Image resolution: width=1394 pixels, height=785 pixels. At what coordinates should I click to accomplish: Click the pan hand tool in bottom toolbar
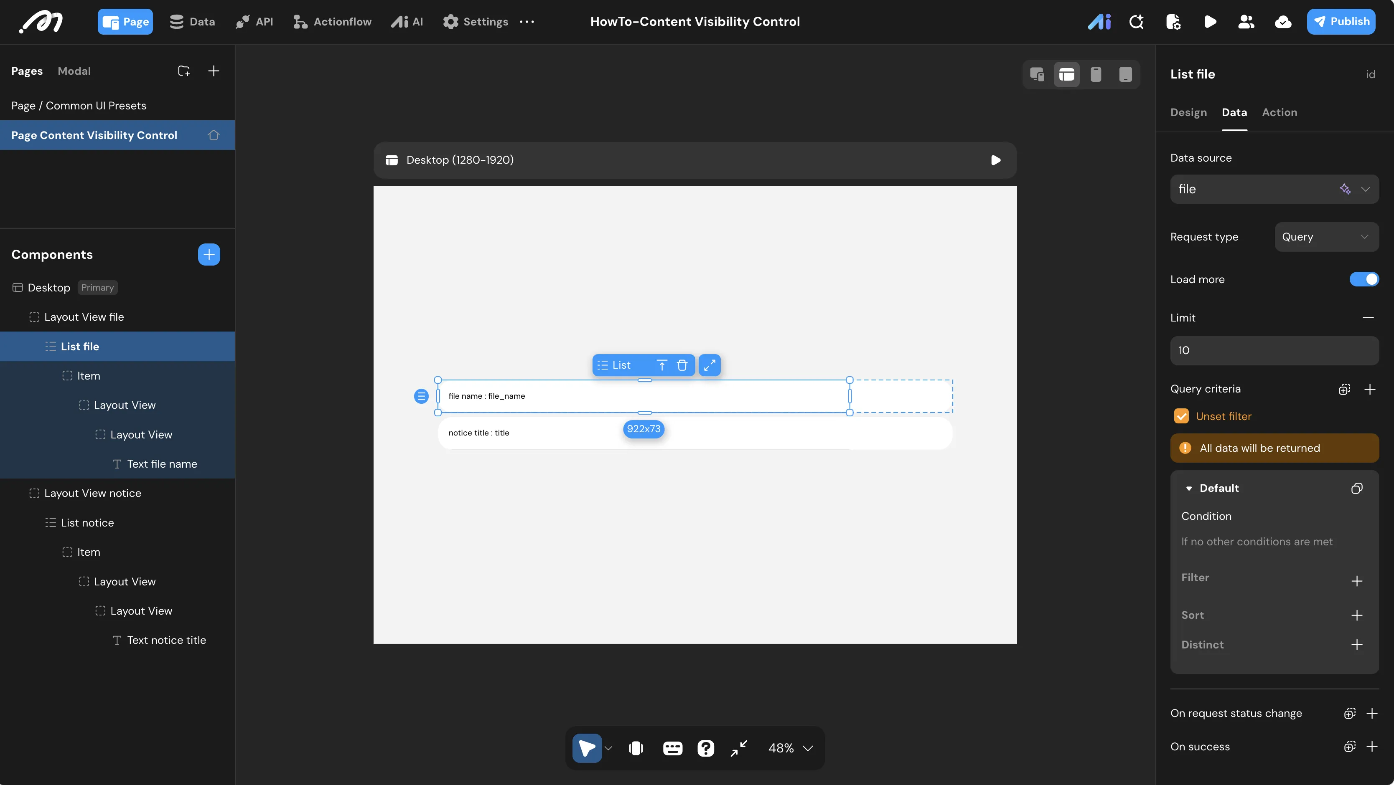[x=636, y=748]
